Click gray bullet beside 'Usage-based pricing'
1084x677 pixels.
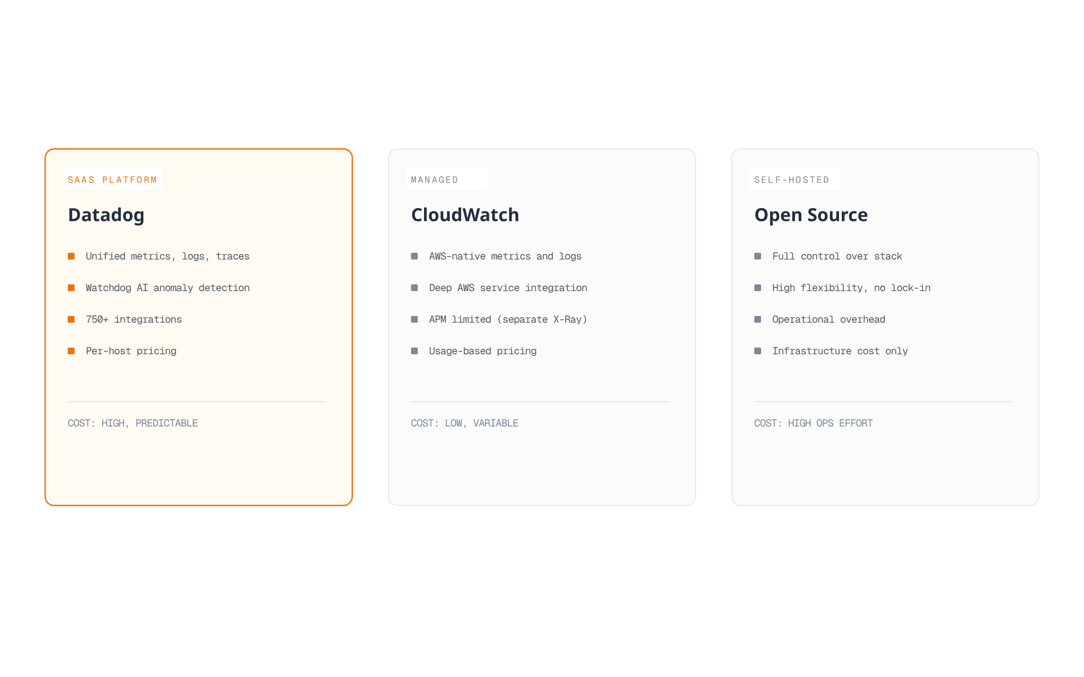click(x=414, y=351)
